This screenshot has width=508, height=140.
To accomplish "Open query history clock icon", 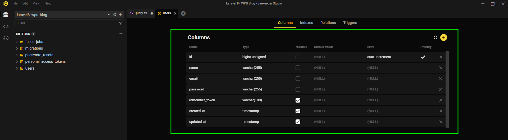I will (6, 38).
